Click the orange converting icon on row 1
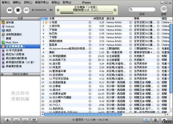Image resolution: width=173 pixels, height=124 pixels. [46, 22]
